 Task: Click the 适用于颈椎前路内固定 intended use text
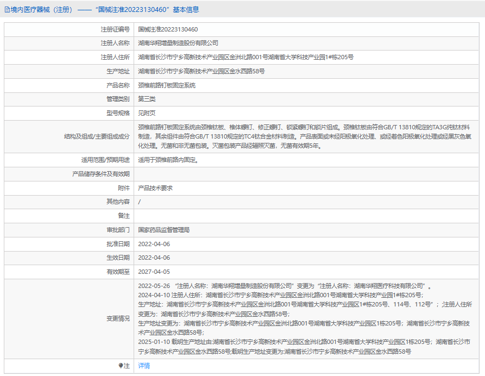click(x=168, y=160)
